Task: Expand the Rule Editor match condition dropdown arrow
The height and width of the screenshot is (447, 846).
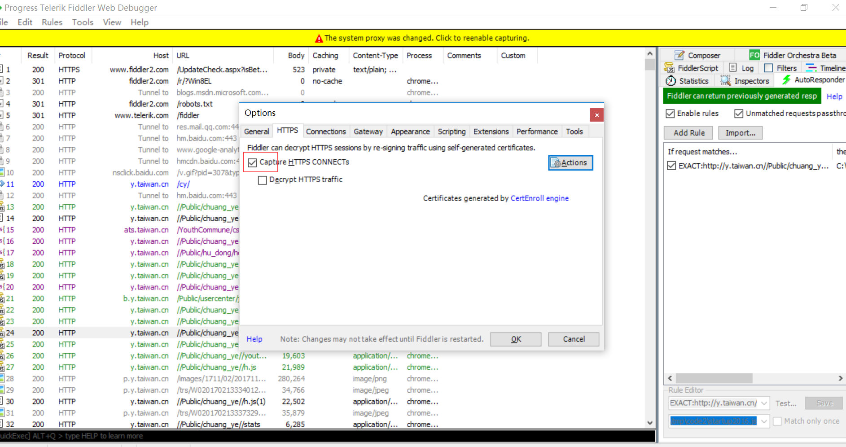Action: coord(764,403)
